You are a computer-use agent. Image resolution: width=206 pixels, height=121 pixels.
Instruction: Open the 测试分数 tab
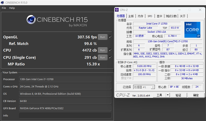[x=171, y=16]
